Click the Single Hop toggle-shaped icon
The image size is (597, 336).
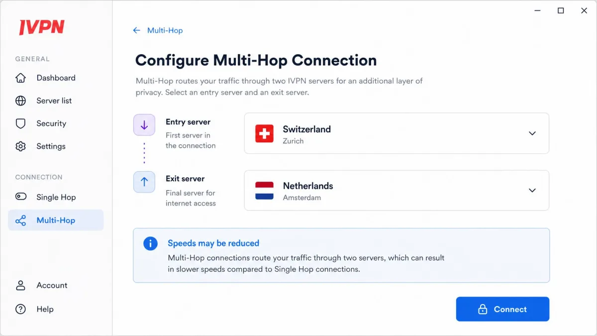click(20, 197)
